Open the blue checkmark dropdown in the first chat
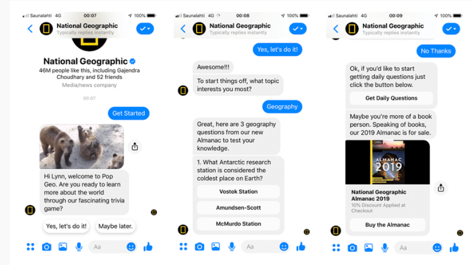 [145, 28]
